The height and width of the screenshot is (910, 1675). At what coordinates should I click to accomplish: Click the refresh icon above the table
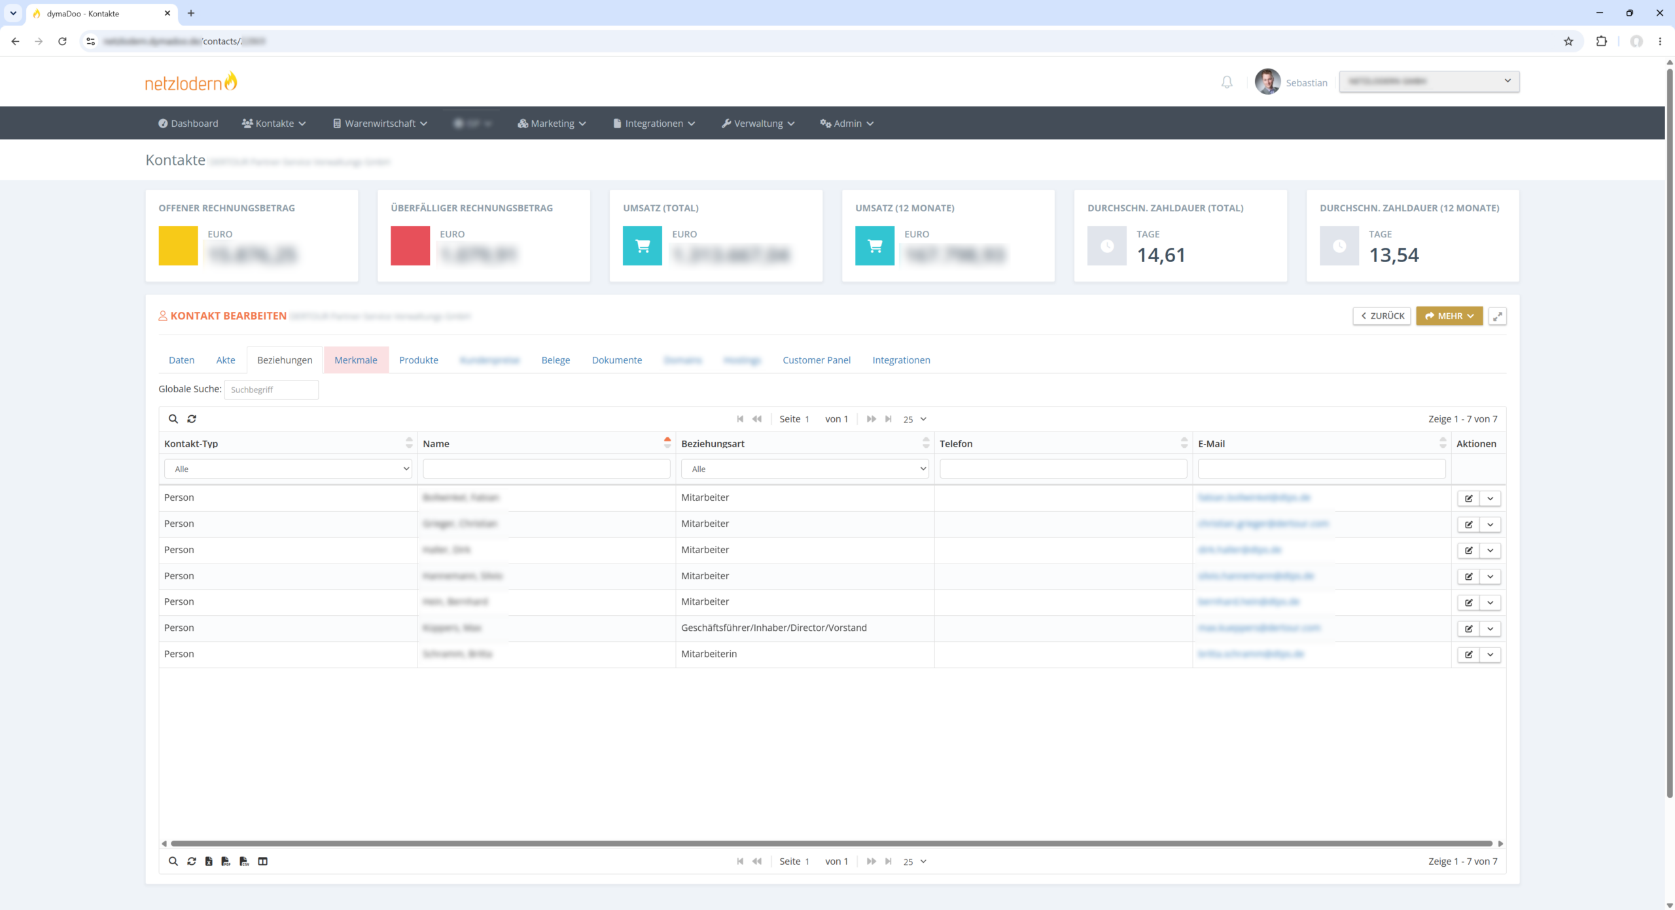click(x=192, y=419)
